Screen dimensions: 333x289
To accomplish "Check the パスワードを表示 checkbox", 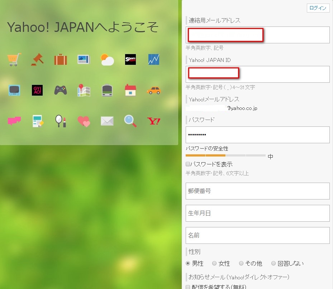I will pyautogui.click(x=188, y=164).
